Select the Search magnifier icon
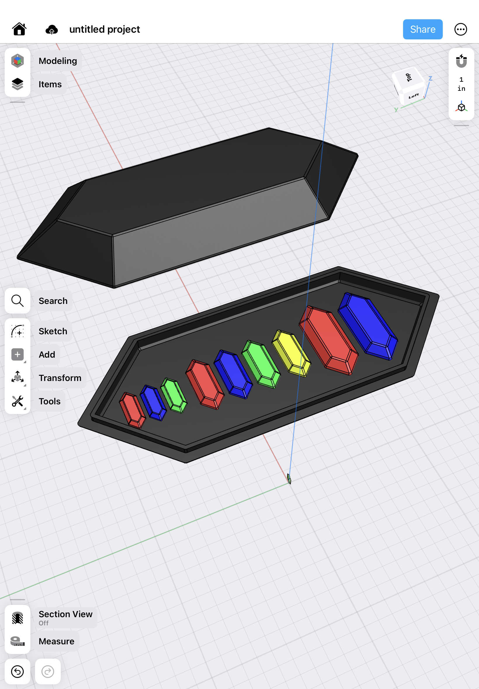The width and height of the screenshot is (479, 689). [x=18, y=300]
